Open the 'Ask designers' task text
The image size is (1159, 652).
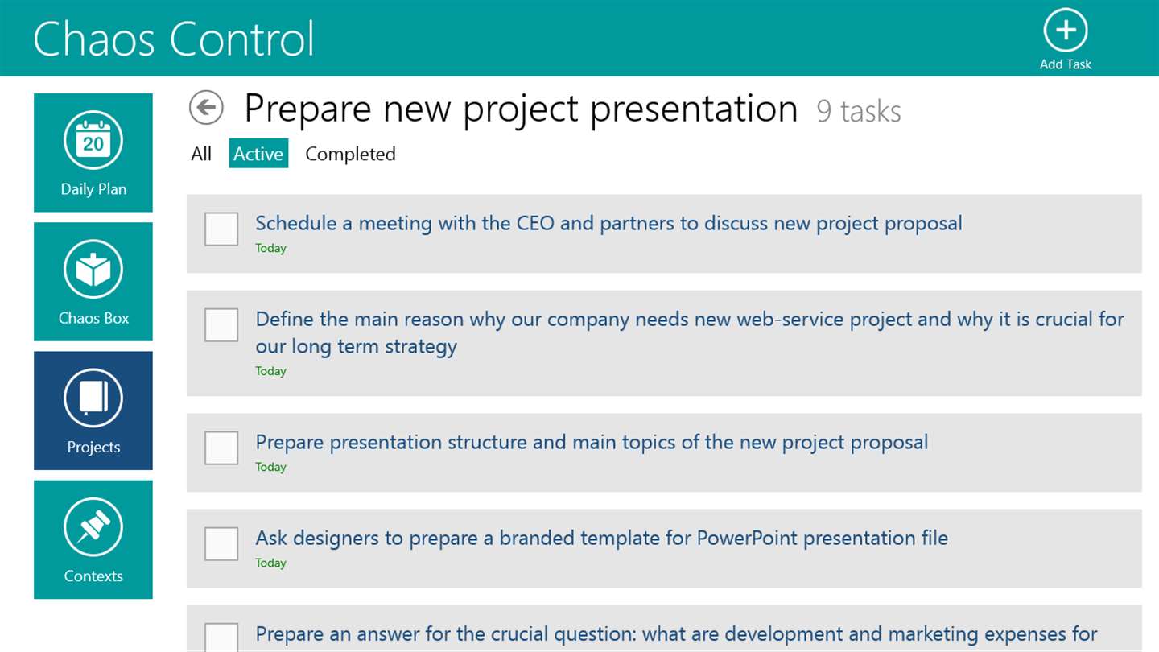click(x=601, y=538)
